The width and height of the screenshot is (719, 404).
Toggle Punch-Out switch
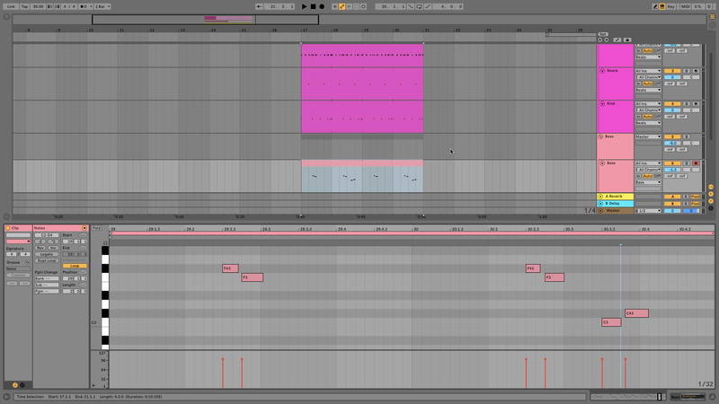pyautogui.click(x=428, y=6)
